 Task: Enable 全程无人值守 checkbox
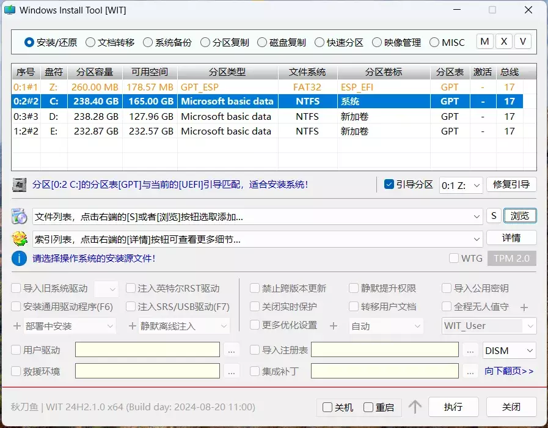(447, 306)
